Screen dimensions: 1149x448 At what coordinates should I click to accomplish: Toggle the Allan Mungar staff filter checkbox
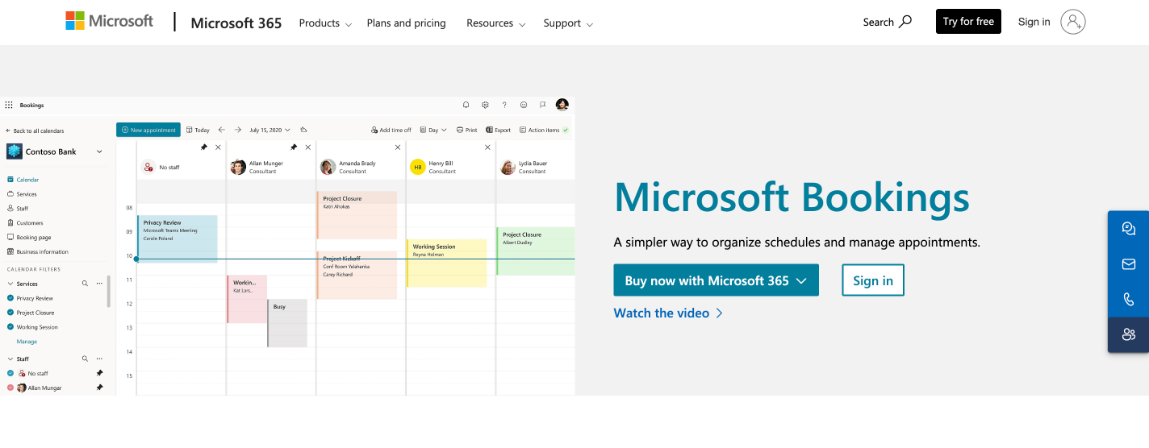[x=10, y=388]
